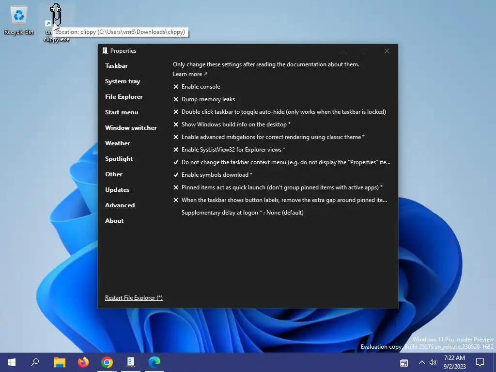496x372 pixels.
Task: Open Supplementary delay at logon dropdown
Action: coord(242,213)
